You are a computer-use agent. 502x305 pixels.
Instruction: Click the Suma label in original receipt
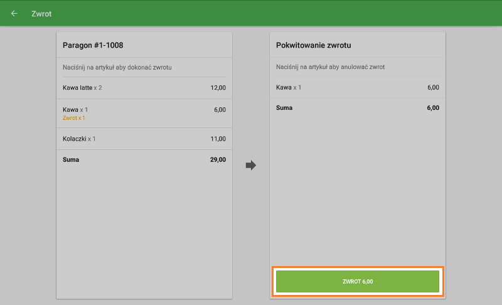tap(71, 159)
